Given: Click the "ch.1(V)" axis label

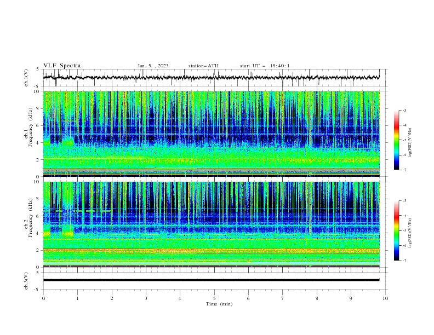Looking at the screenshot, I should coord(26,78).
